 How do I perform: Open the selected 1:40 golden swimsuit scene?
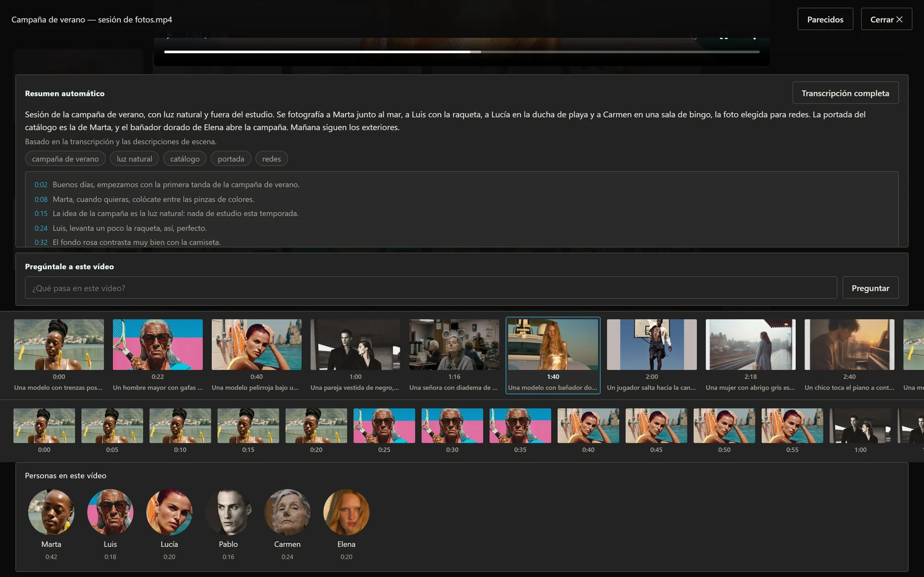tap(553, 355)
